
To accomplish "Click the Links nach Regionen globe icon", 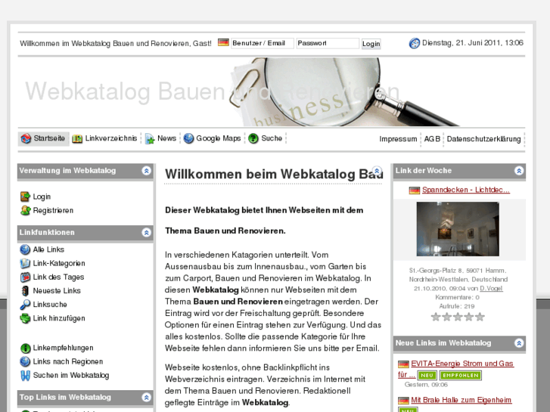I will tap(25, 361).
